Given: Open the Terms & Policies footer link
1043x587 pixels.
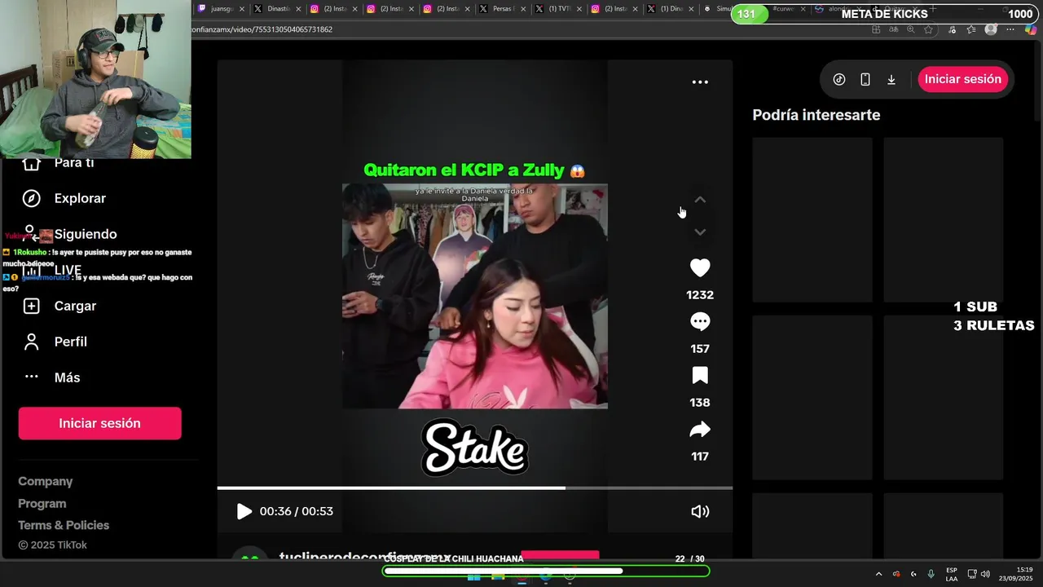Looking at the screenshot, I should click(x=64, y=525).
